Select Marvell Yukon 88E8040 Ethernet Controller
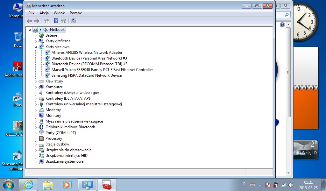Viewport: 326px width, 191px height. click(102, 70)
